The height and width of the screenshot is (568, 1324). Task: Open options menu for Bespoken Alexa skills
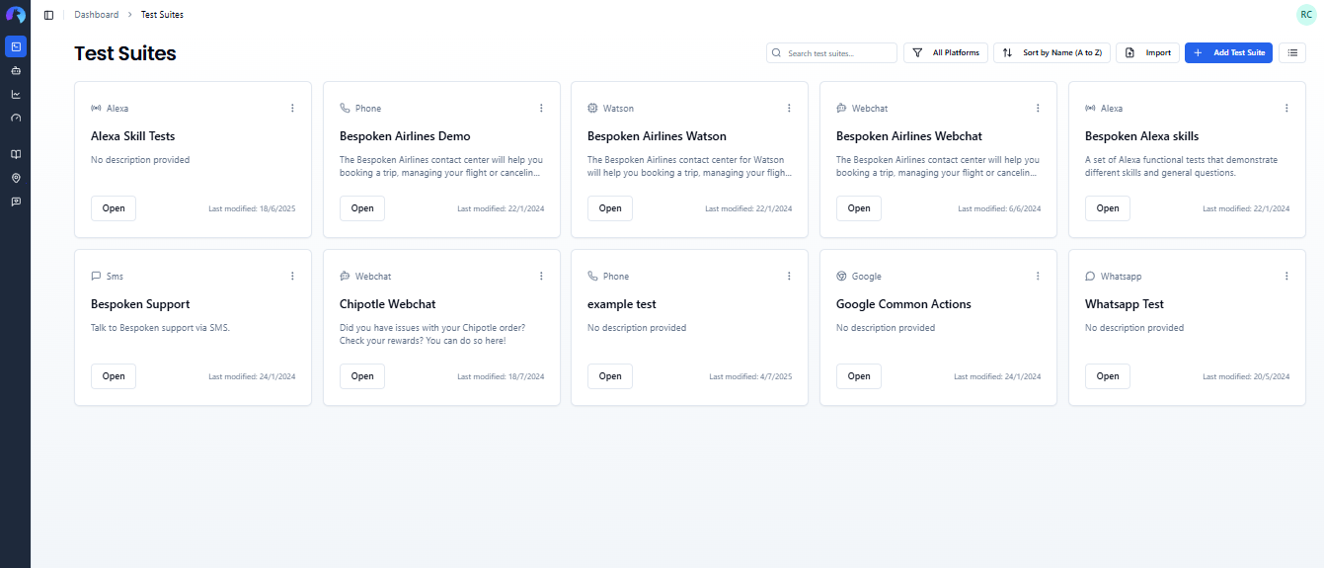[1286, 108]
